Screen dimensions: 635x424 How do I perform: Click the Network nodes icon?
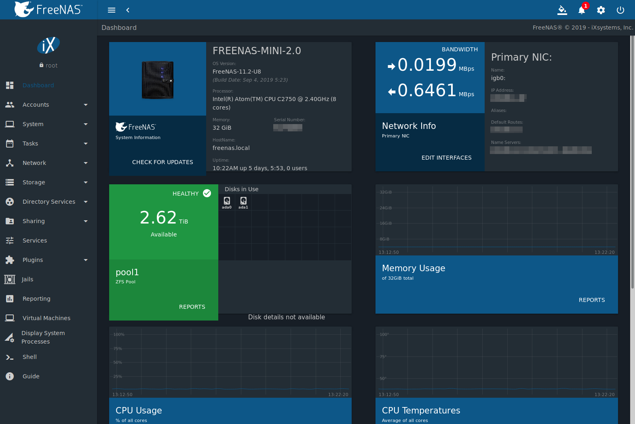pos(10,163)
